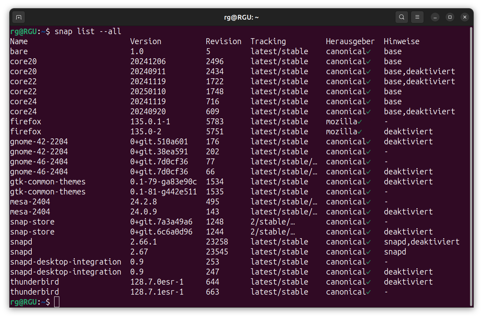This screenshot has width=483, height=318.
Task: Click thunderbird version 128.7.0esr-1
Action: coord(157,282)
